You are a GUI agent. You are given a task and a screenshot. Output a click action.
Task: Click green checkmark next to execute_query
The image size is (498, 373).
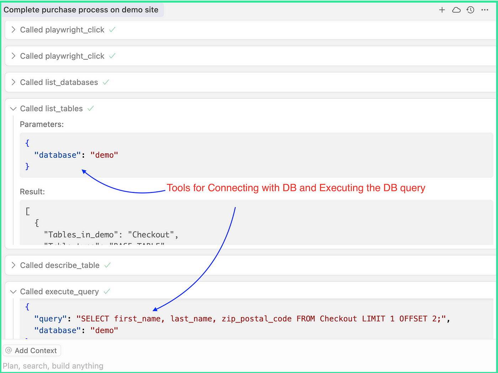[x=107, y=292]
